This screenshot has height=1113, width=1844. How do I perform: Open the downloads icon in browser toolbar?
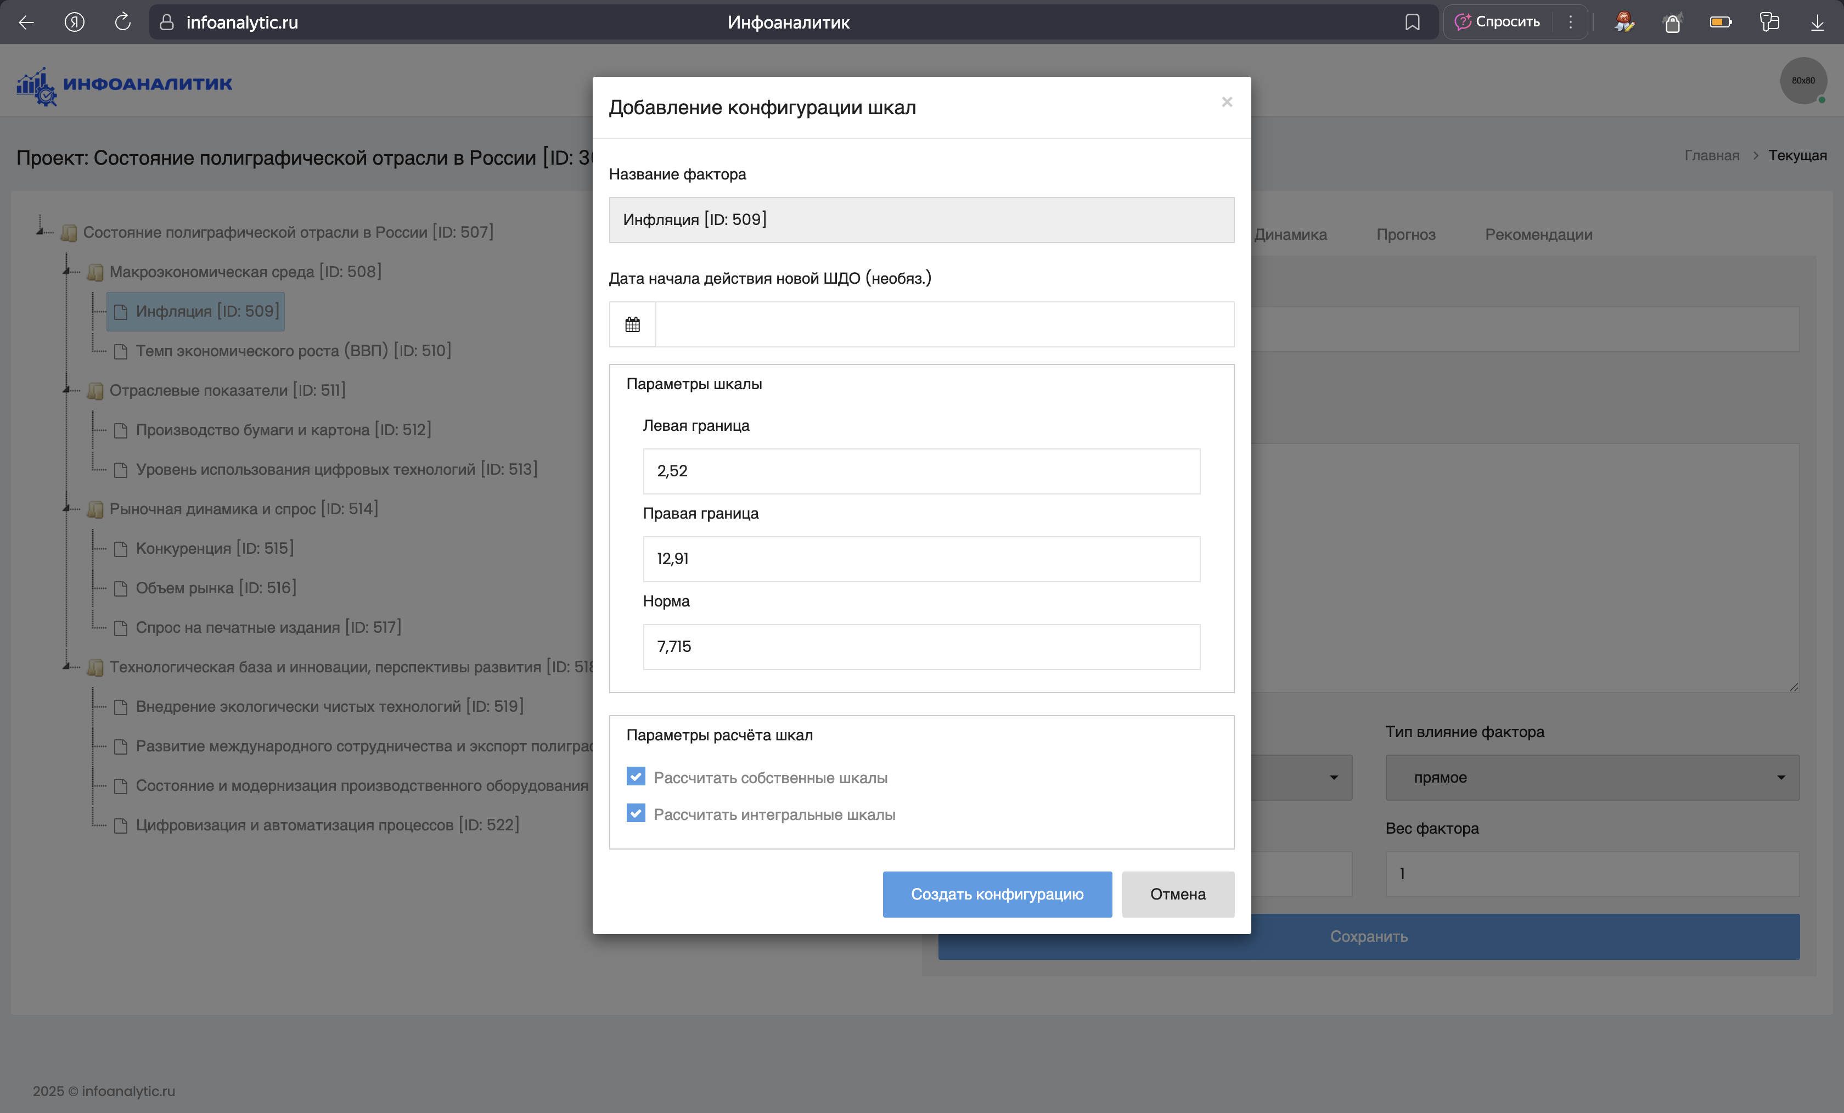point(1817,23)
